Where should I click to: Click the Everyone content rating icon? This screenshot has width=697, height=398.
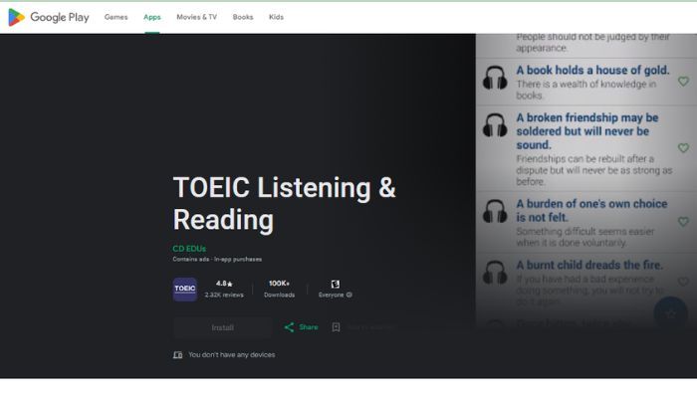point(336,284)
